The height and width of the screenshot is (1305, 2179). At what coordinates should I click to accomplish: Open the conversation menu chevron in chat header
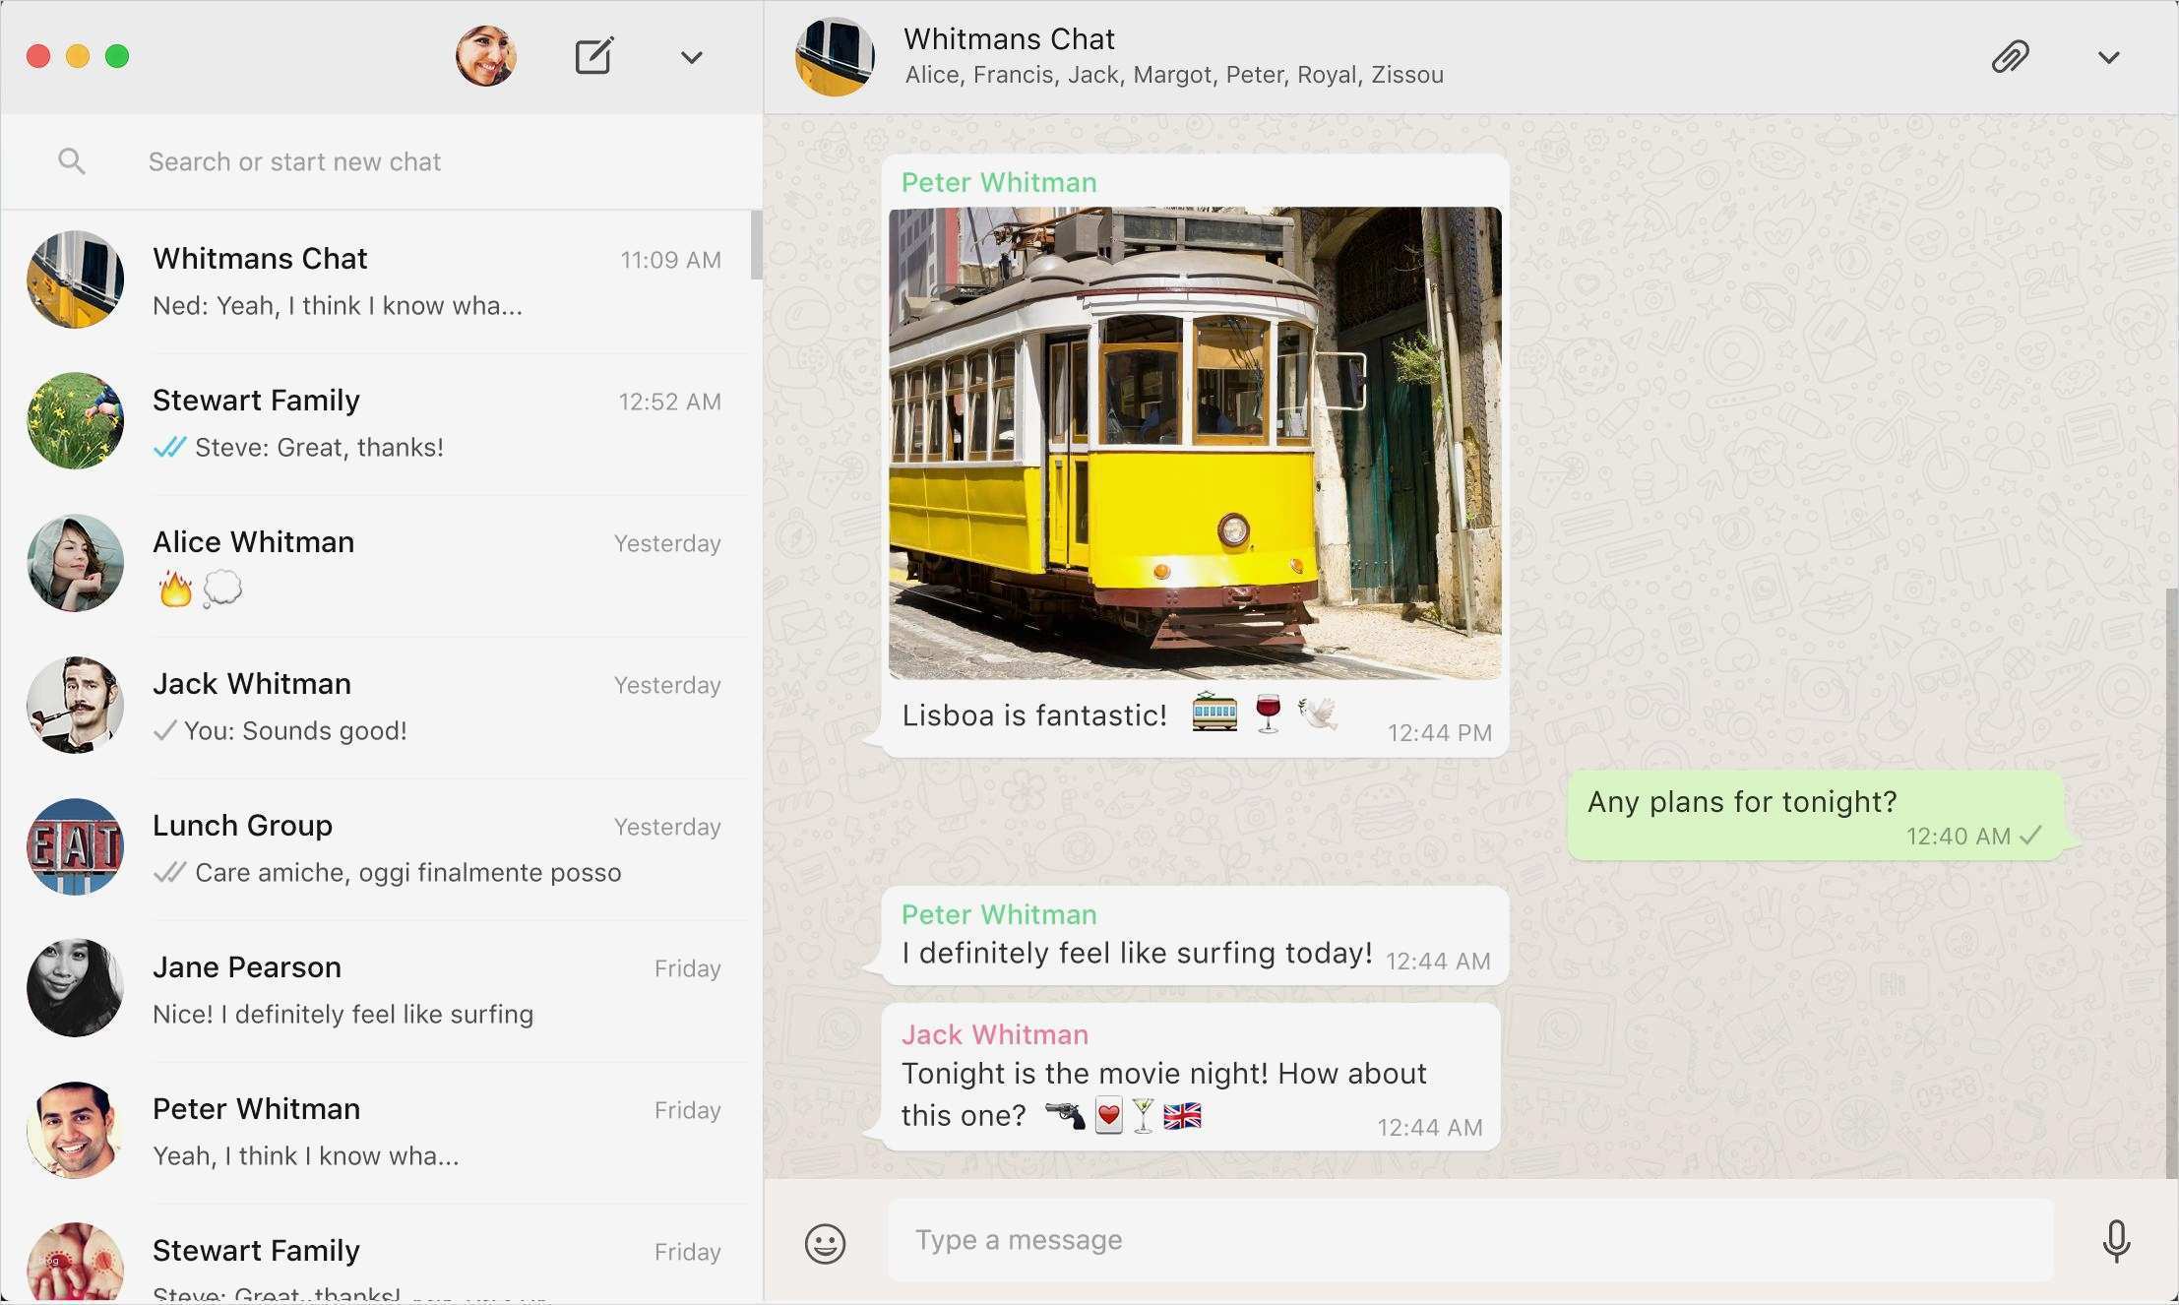pyautogui.click(x=2108, y=57)
